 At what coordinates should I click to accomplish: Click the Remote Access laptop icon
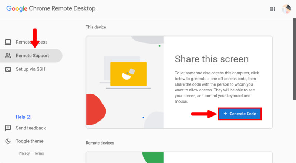tap(8, 42)
